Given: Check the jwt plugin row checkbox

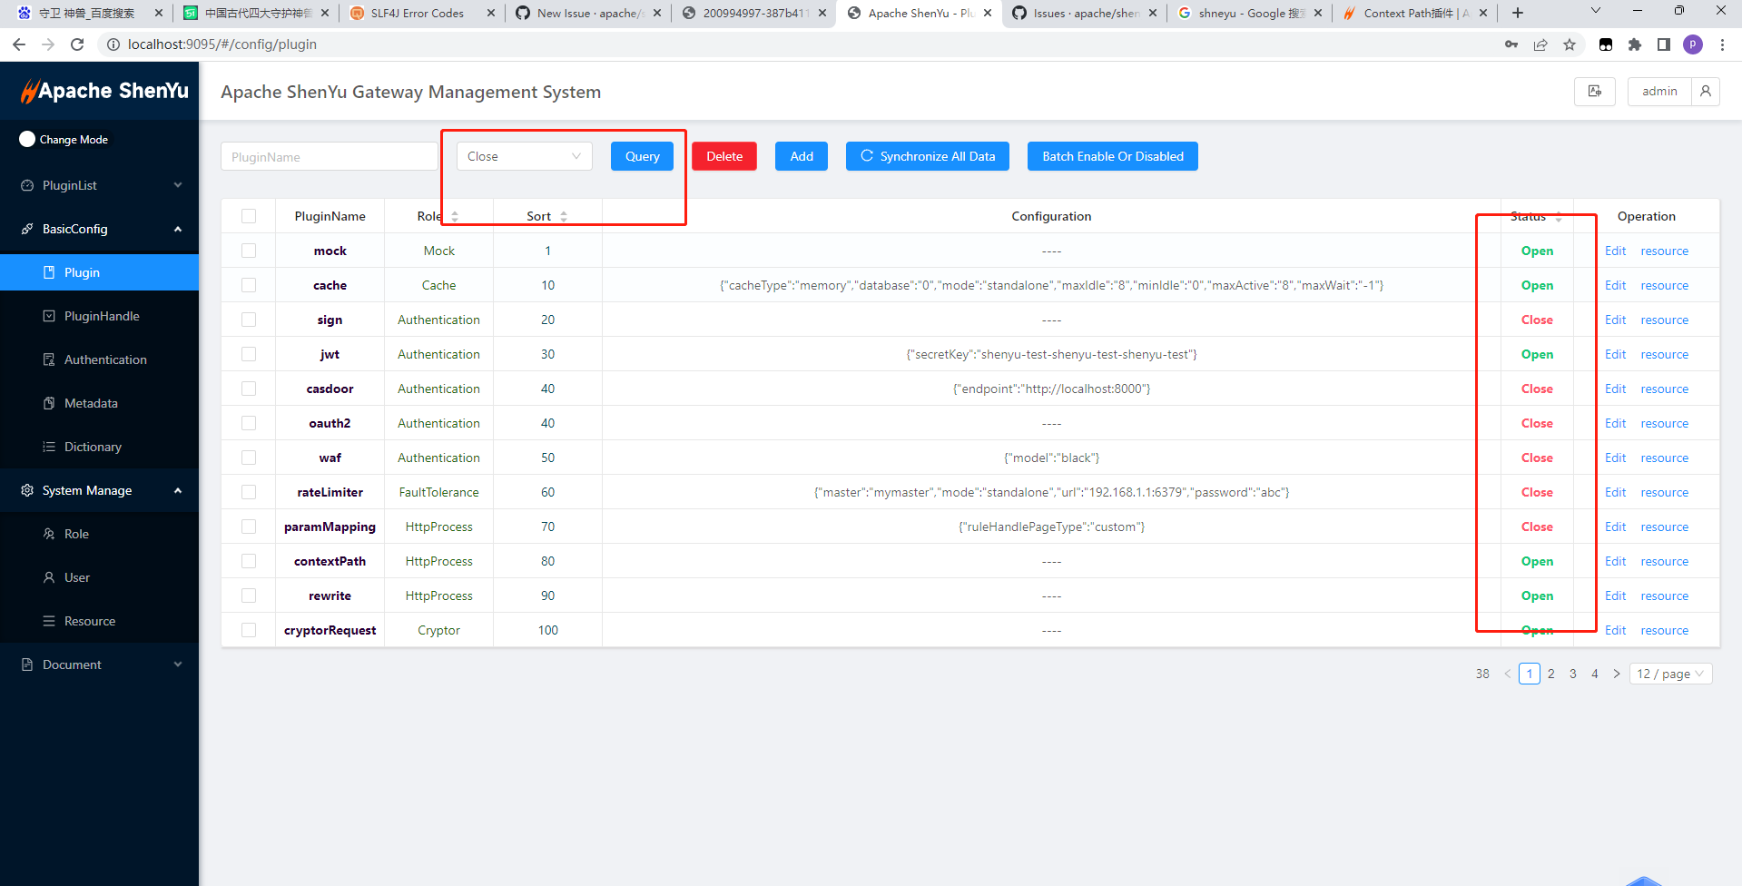Looking at the screenshot, I should coord(249,354).
